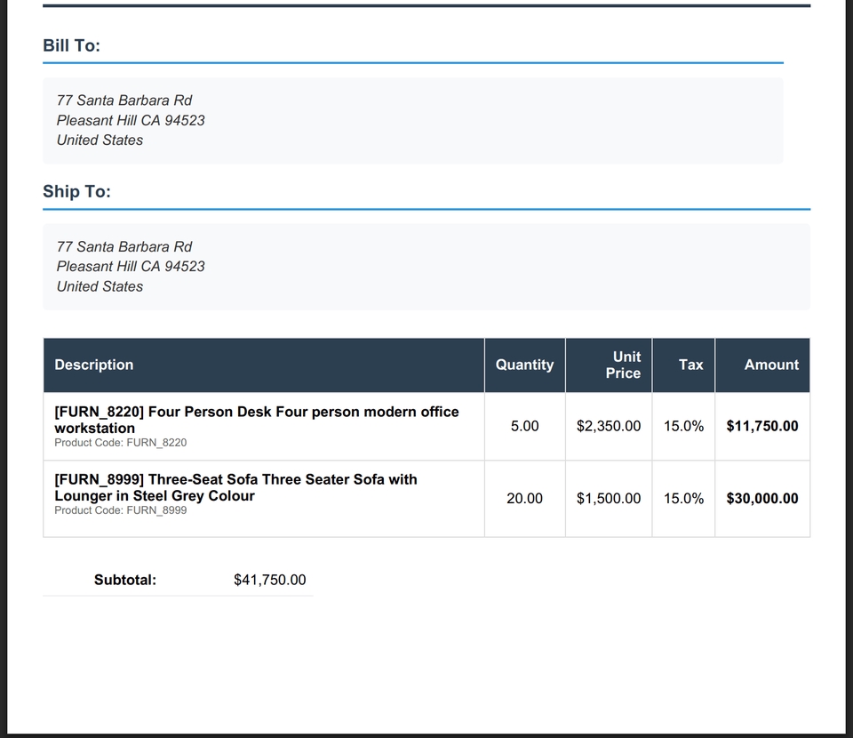Click the "Product Code: FURN_8220" text
The image size is (853, 738).
coord(121,443)
